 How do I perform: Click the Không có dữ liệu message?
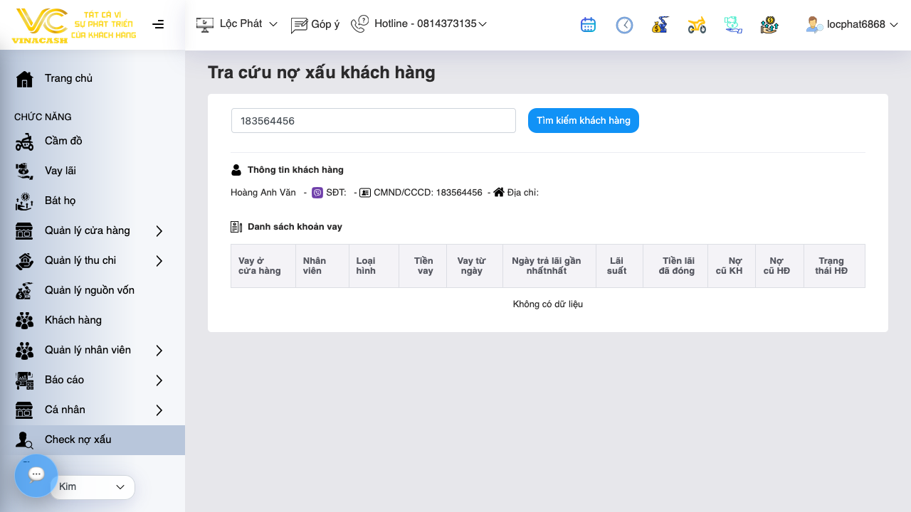548,304
